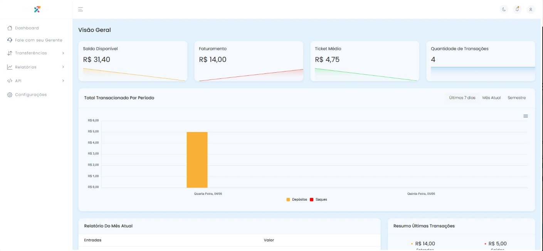The height and width of the screenshot is (251, 543).
Task: Click the hamburger menu icon in header
Action: point(81,9)
